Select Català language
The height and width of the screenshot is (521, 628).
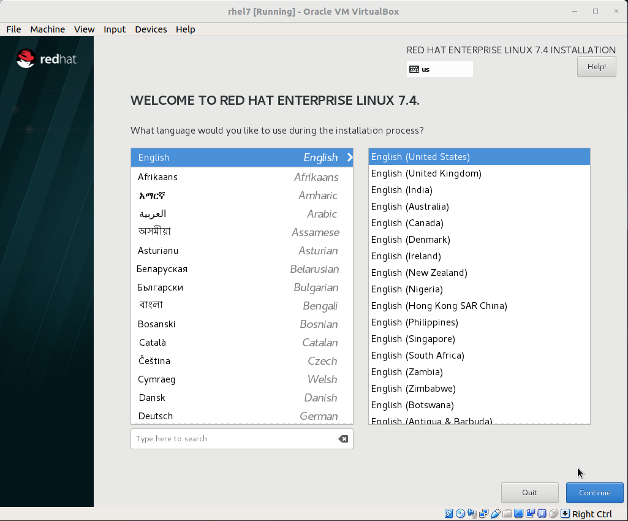point(242,343)
